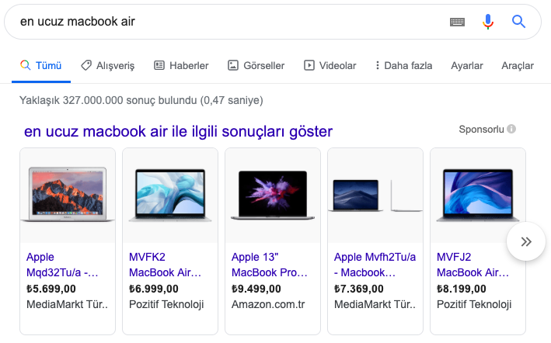Screen dimensions: 551x343
Task: Open the MVFJ2 MacBook Air title link
Action: click(x=473, y=265)
